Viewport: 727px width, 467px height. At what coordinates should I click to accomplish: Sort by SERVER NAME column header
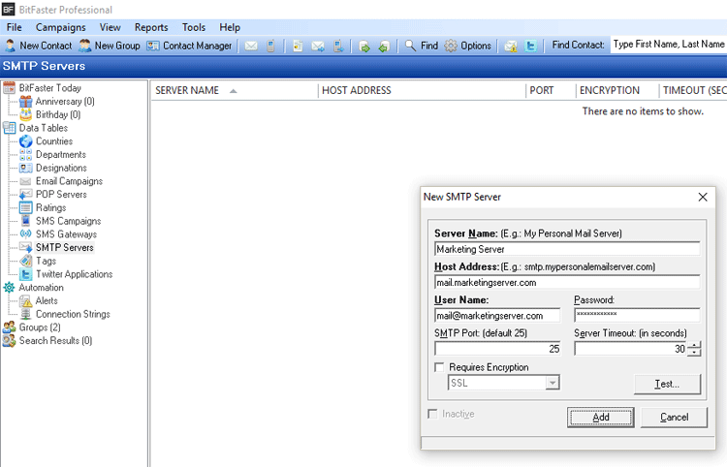(x=235, y=90)
